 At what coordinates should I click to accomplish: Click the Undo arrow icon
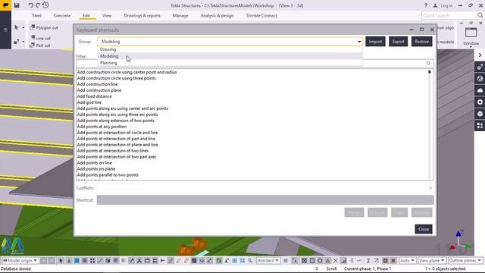30,5
